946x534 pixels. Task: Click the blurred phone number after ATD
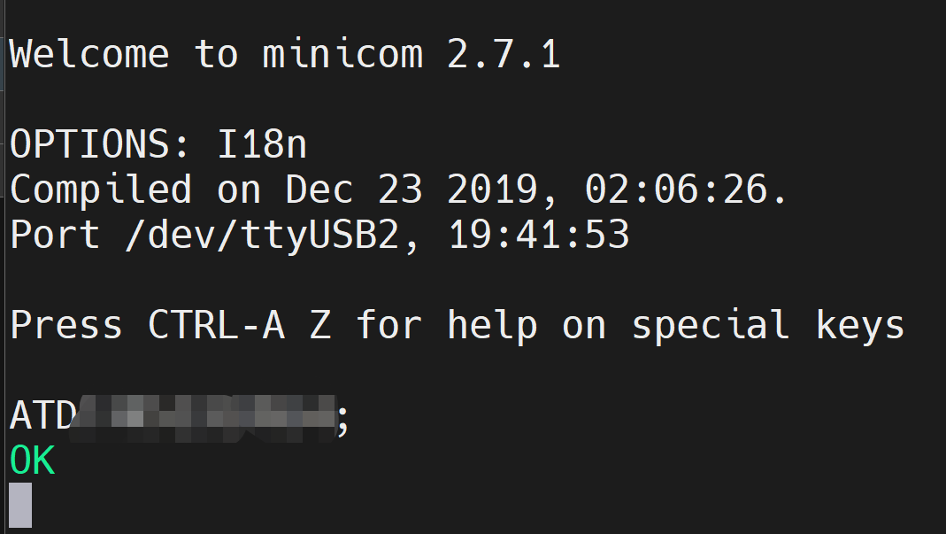click(203, 418)
